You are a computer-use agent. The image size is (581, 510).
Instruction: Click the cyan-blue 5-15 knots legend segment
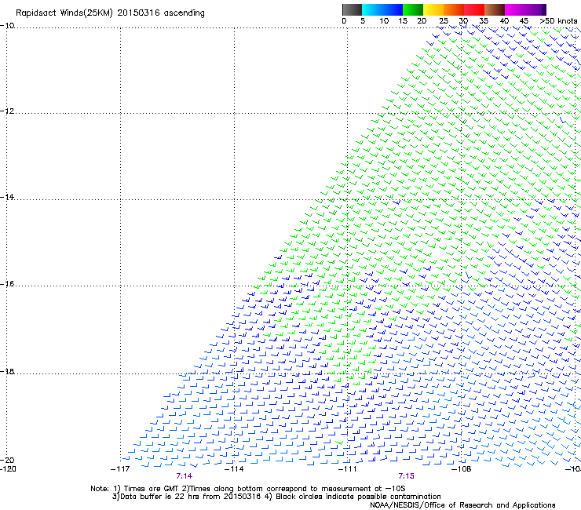pyautogui.click(x=382, y=9)
